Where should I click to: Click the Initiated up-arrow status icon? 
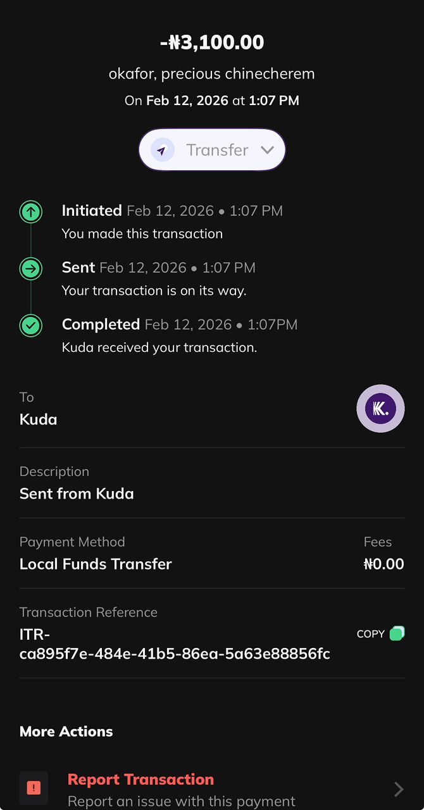(x=31, y=211)
